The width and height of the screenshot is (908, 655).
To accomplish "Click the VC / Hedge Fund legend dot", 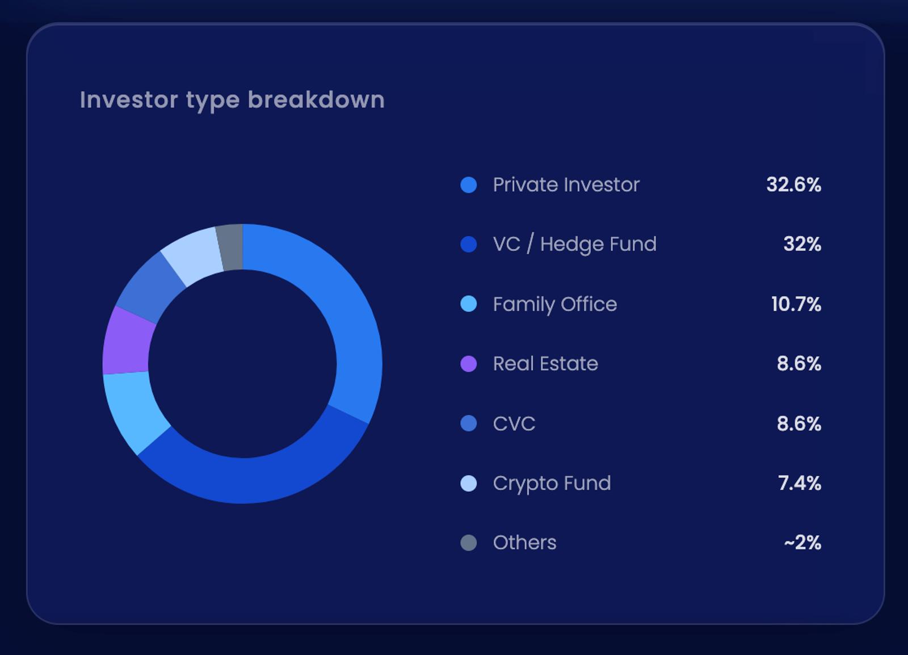I will click(468, 245).
